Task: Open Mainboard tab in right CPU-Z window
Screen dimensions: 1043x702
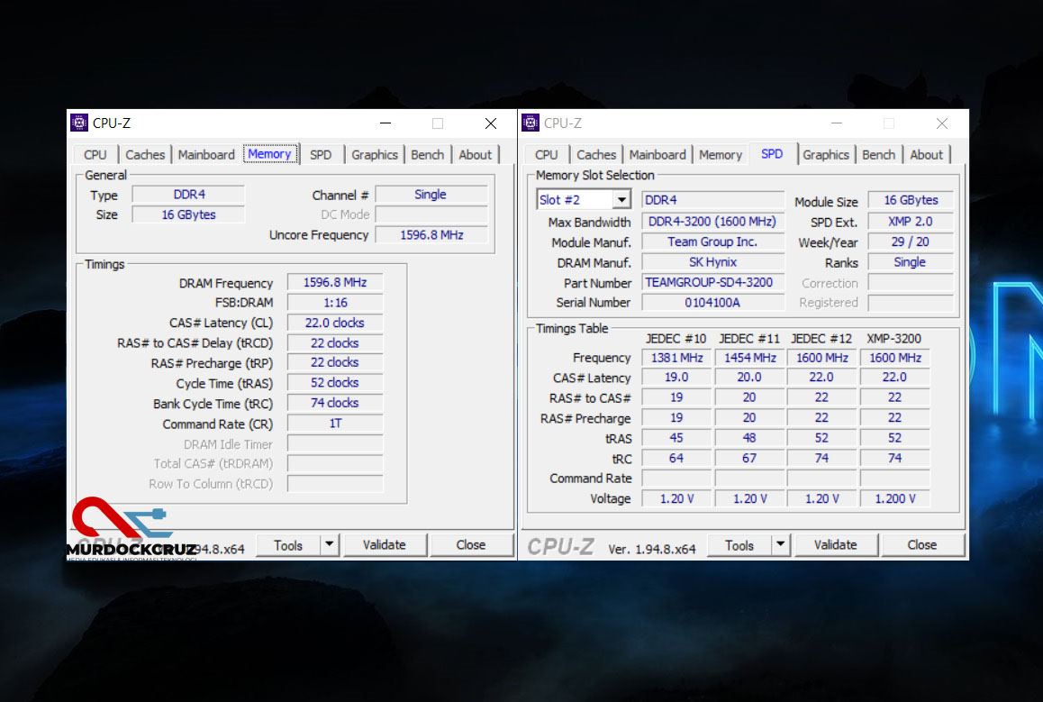Action: (x=658, y=154)
